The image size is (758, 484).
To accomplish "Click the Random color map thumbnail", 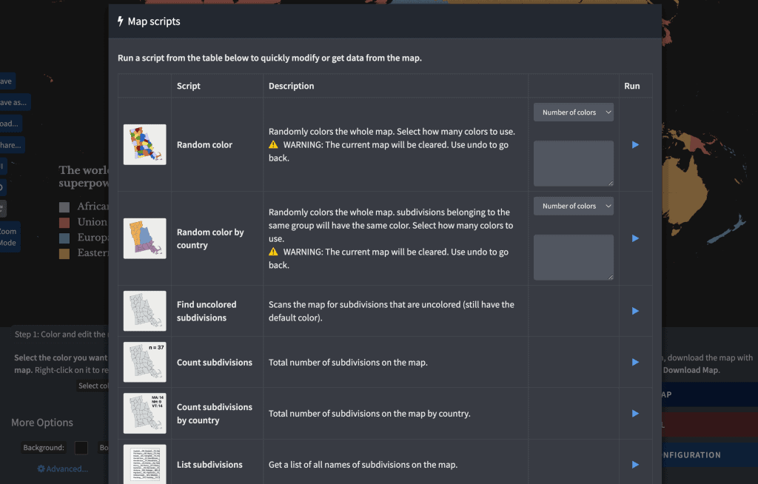I will (144, 144).
